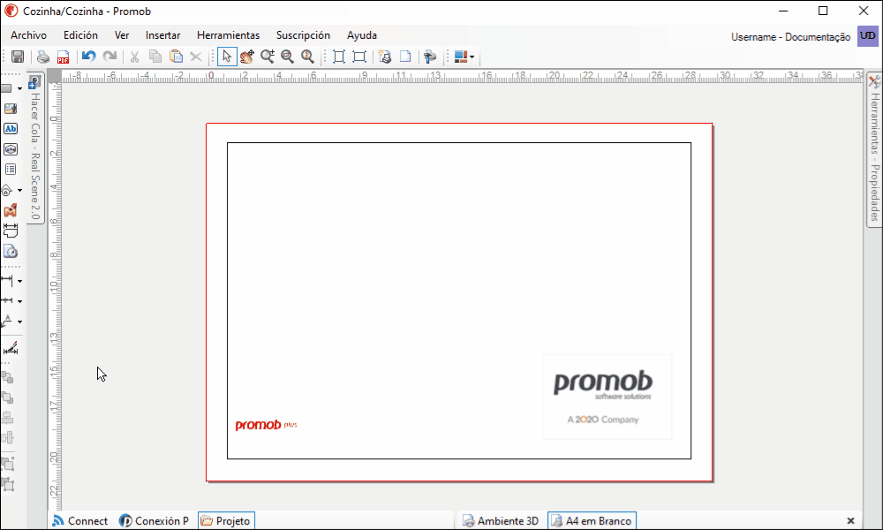Image resolution: width=883 pixels, height=530 pixels.
Task: Click the Cut scissors icon
Action: 134,57
